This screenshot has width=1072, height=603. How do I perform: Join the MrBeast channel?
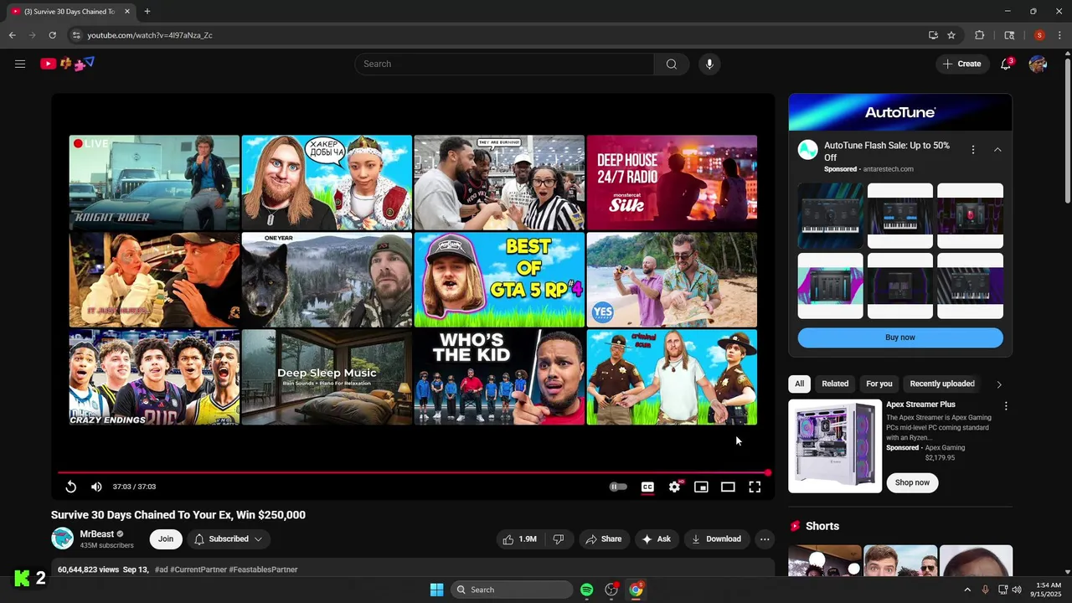click(x=166, y=539)
